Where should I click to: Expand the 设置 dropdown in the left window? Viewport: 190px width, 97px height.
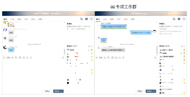tap(41, 19)
